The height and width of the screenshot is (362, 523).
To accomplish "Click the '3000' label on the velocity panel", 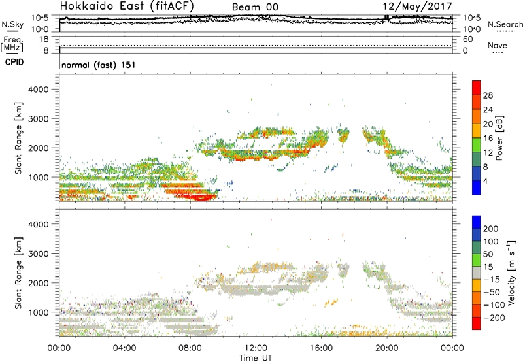I will coord(39,254).
